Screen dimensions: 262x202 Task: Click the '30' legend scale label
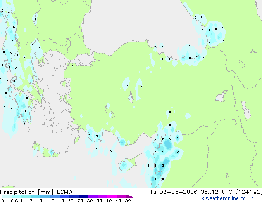[x=90, y=200]
